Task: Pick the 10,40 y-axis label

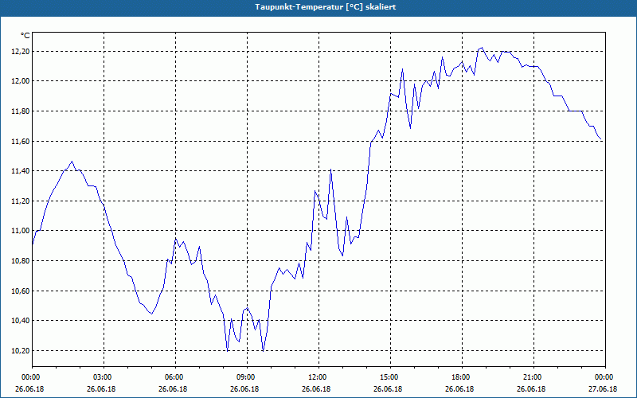Action: (21, 321)
